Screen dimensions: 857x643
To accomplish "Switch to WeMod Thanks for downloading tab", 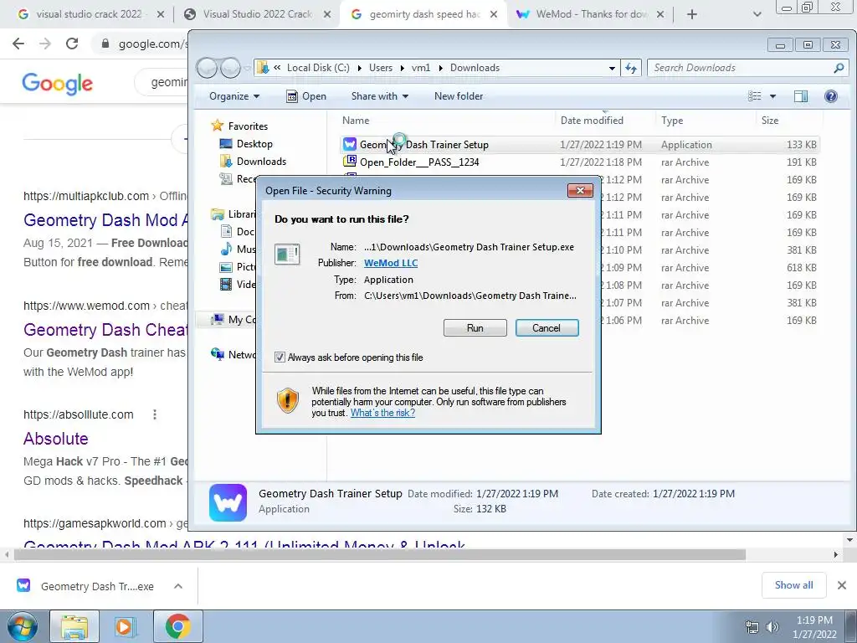I will pyautogui.click(x=591, y=14).
